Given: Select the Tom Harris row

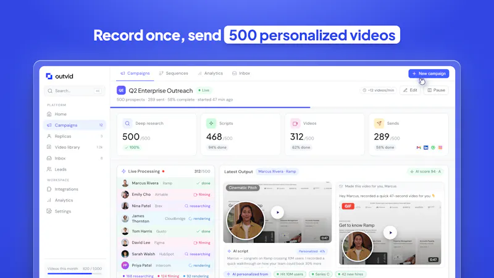Looking at the screenshot, I should tap(165, 231).
